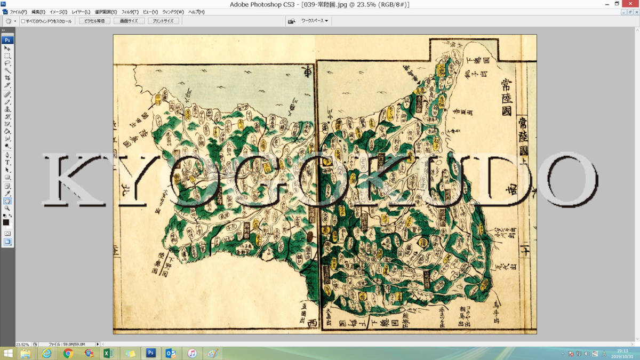
Task: Select the Smudge tool
Action: 7,139
